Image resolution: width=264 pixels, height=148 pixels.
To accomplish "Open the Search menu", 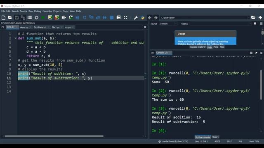I will coord(15,11).
